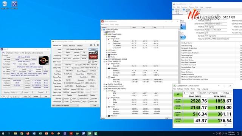
Task: Open the drive C: selection dropdown in CrystalDiskMark
Action: pyautogui.click(x=211, y=93)
